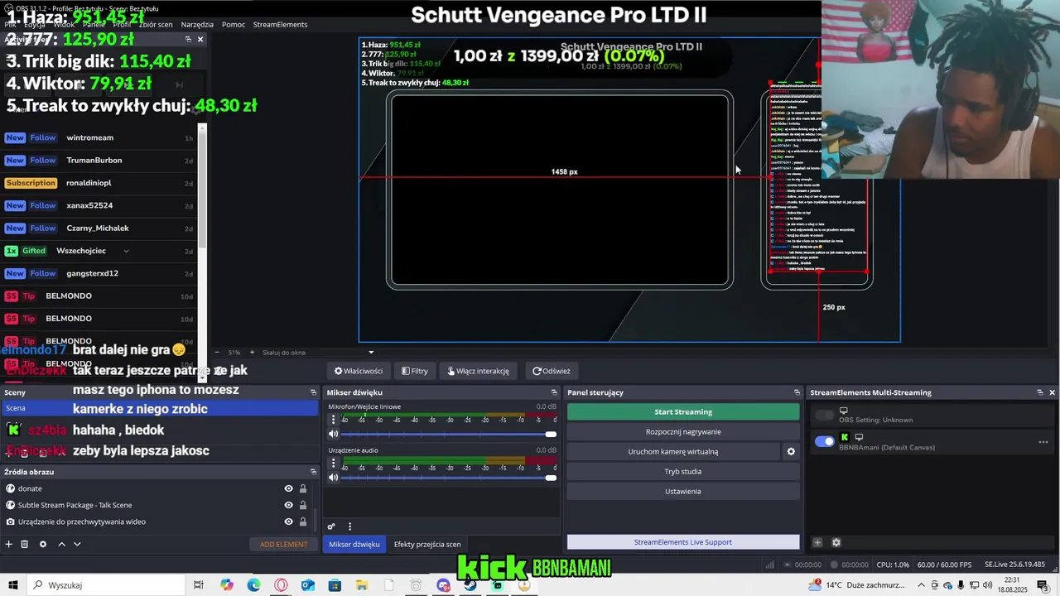Expand Wszechojciec gifted entry chevron
This screenshot has width=1060, height=596.
click(126, 251)
